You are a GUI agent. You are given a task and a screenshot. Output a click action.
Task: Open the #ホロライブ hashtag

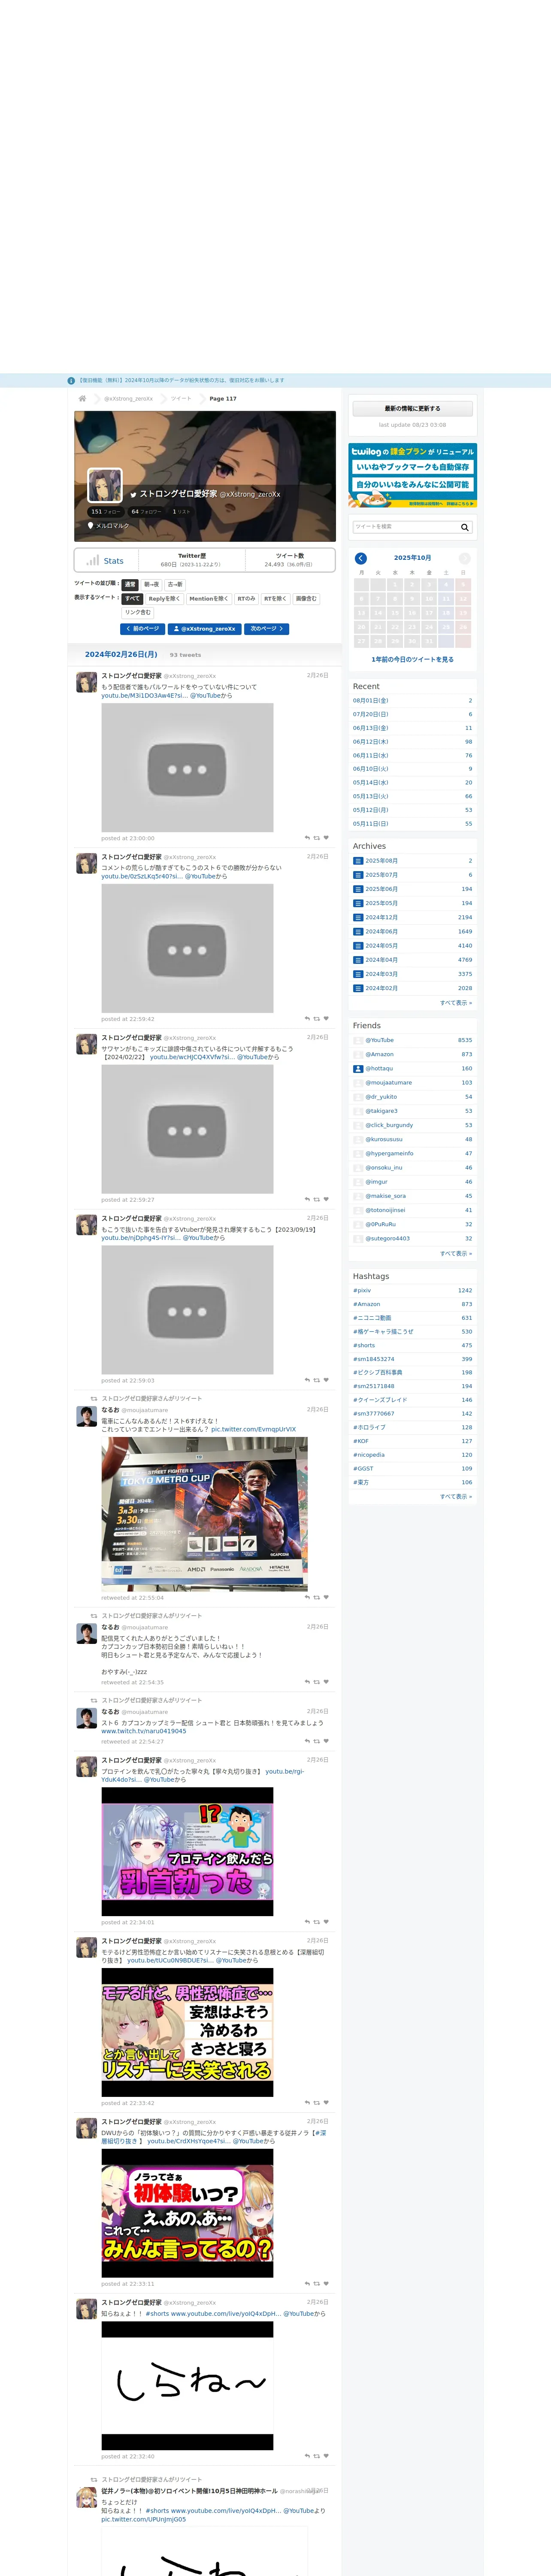click(x=369, y=1427)
